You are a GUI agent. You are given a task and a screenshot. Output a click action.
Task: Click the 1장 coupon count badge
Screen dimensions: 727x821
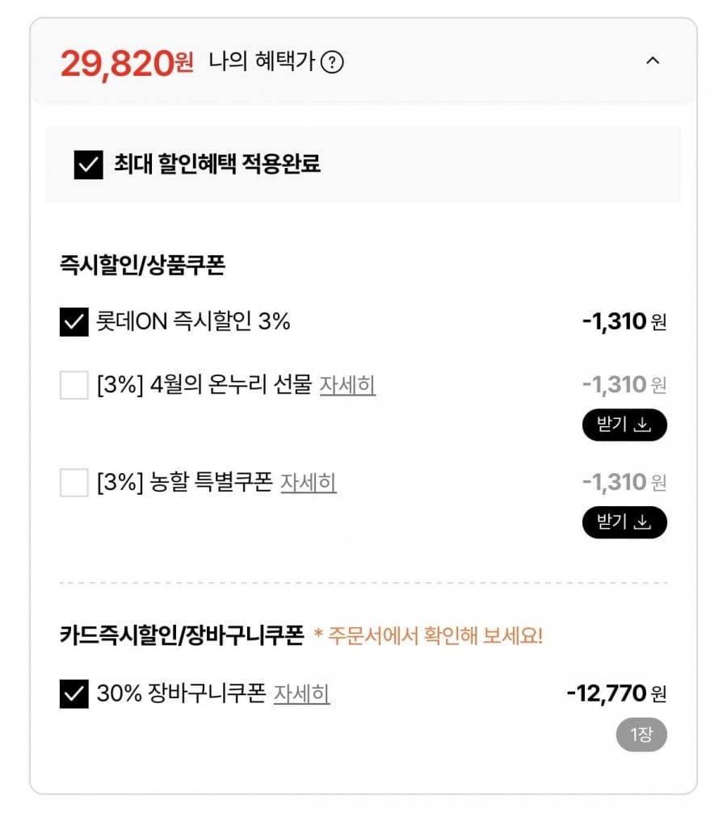[641, 735]
